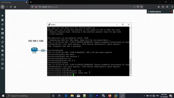Screen dimensions: 174x98
Task: Toggle the browser sidebars icon
Action: pyautogui.click(x=163, y=7)
